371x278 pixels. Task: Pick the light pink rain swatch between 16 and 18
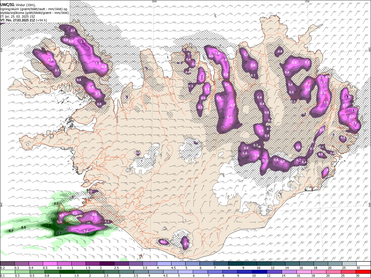click(x=304, y=272)
